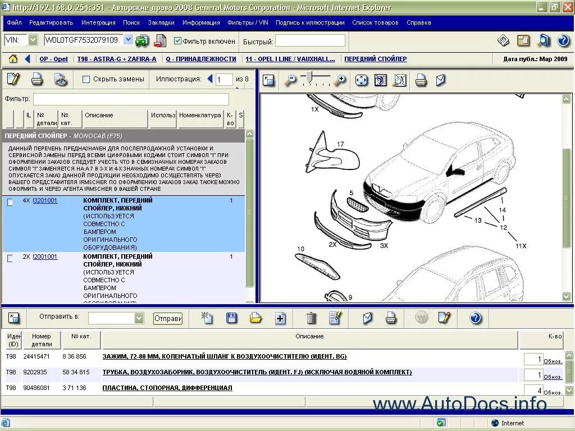The height and width of the screenshot is (431, 575).
Task: Click the send illustration note icon
Action: click(441, 80)
